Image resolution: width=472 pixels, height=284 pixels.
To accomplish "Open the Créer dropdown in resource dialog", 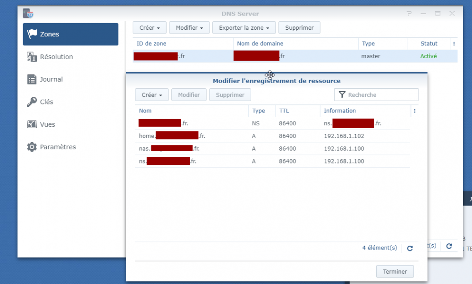I will (152, 95).
